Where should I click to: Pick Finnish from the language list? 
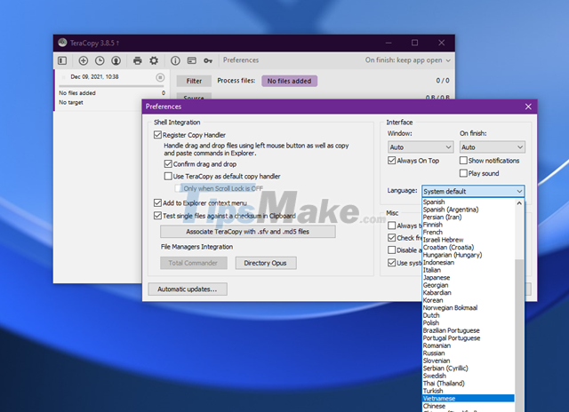tap(469, 225)
